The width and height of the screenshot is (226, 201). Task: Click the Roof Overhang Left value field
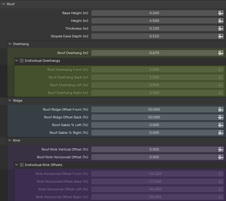coord(154,85)
